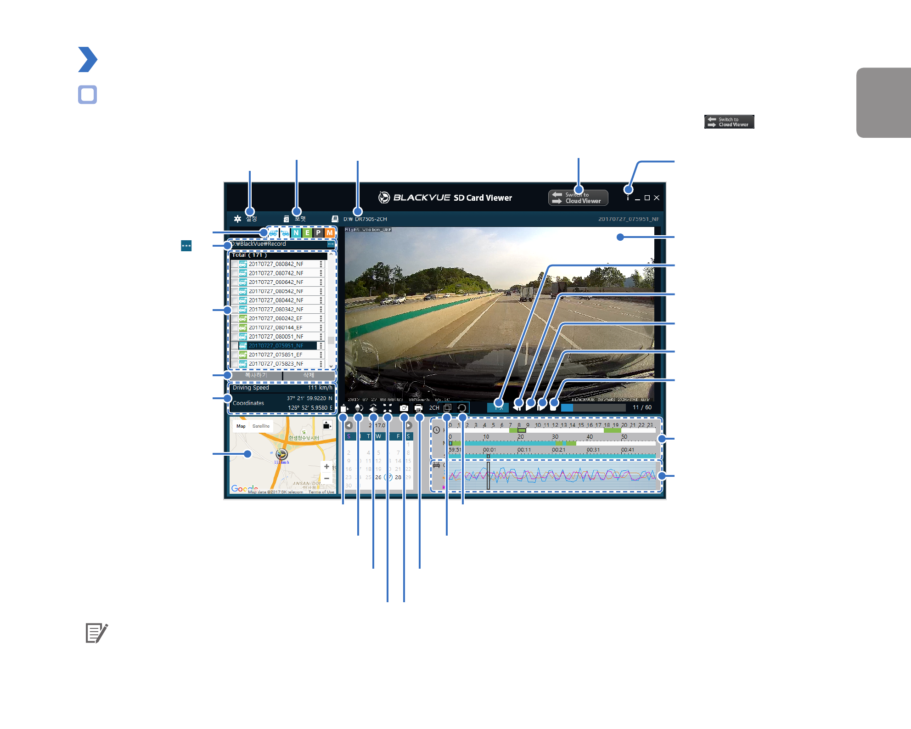The width and height of the screenshot is (911, 729).
Task: Click the clock icon beside the timeline
Action: pos(436,430)
